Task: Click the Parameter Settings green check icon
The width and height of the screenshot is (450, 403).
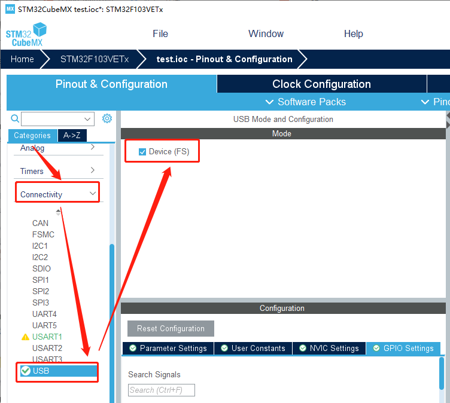Action: click(x=133, y=348)
